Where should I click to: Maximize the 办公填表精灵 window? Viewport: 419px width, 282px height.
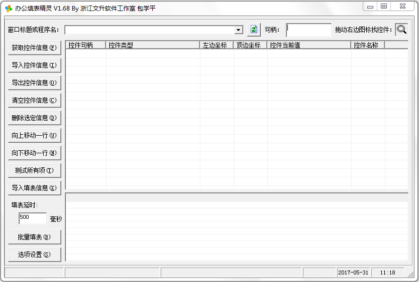click(x=384, y=7)
